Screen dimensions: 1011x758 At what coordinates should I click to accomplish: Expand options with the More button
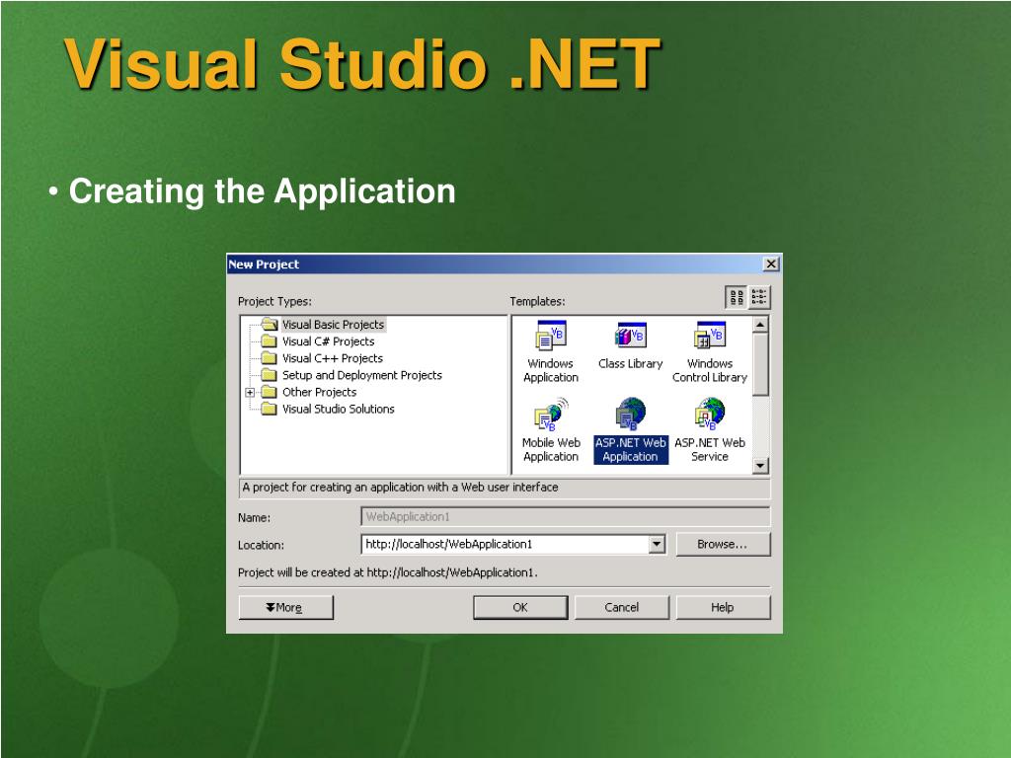coord(285,607)
